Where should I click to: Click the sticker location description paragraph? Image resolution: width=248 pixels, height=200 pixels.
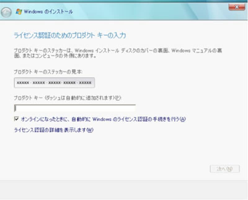click(x=118, y=53)
